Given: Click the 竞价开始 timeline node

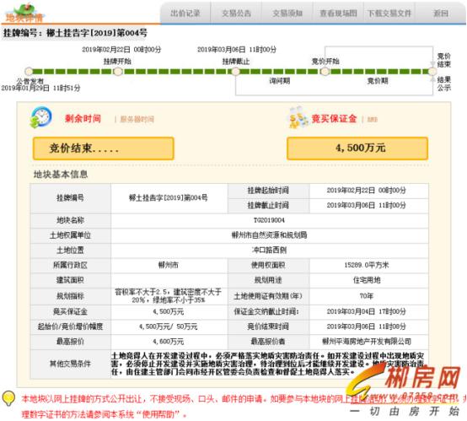Looking at the screenshot, I should point(325,72).
